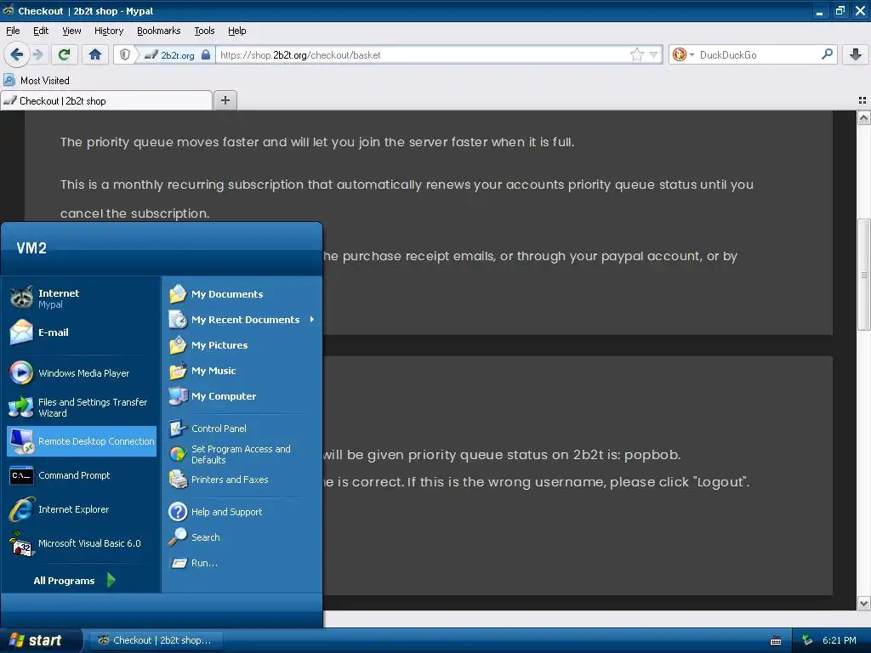Expand My Recent Documents submenu

pyautogui.click(x=242, y=320)
